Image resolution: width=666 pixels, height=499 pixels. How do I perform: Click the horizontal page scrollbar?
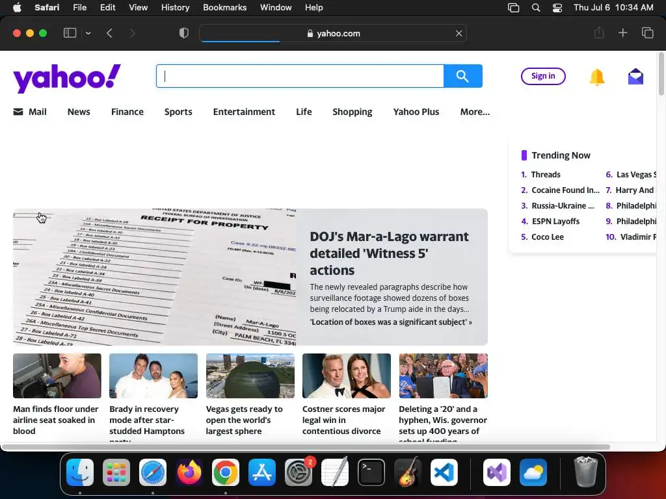[x=306, y=447]
